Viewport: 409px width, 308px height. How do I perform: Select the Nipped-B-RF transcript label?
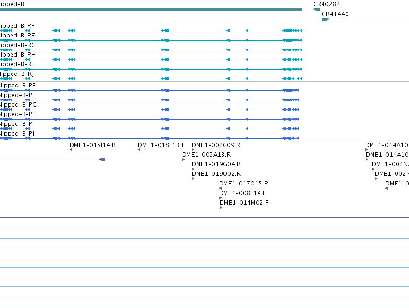click(x=17, y=26)
